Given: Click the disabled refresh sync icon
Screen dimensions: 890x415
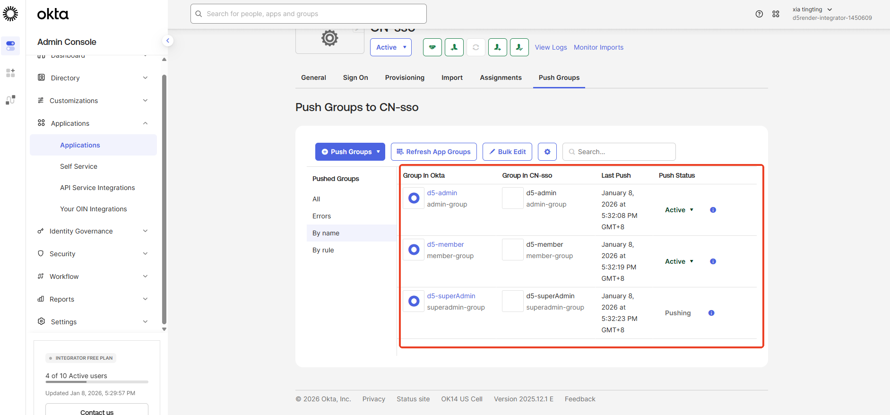Looking at the screenshot, I should point(475,47).
